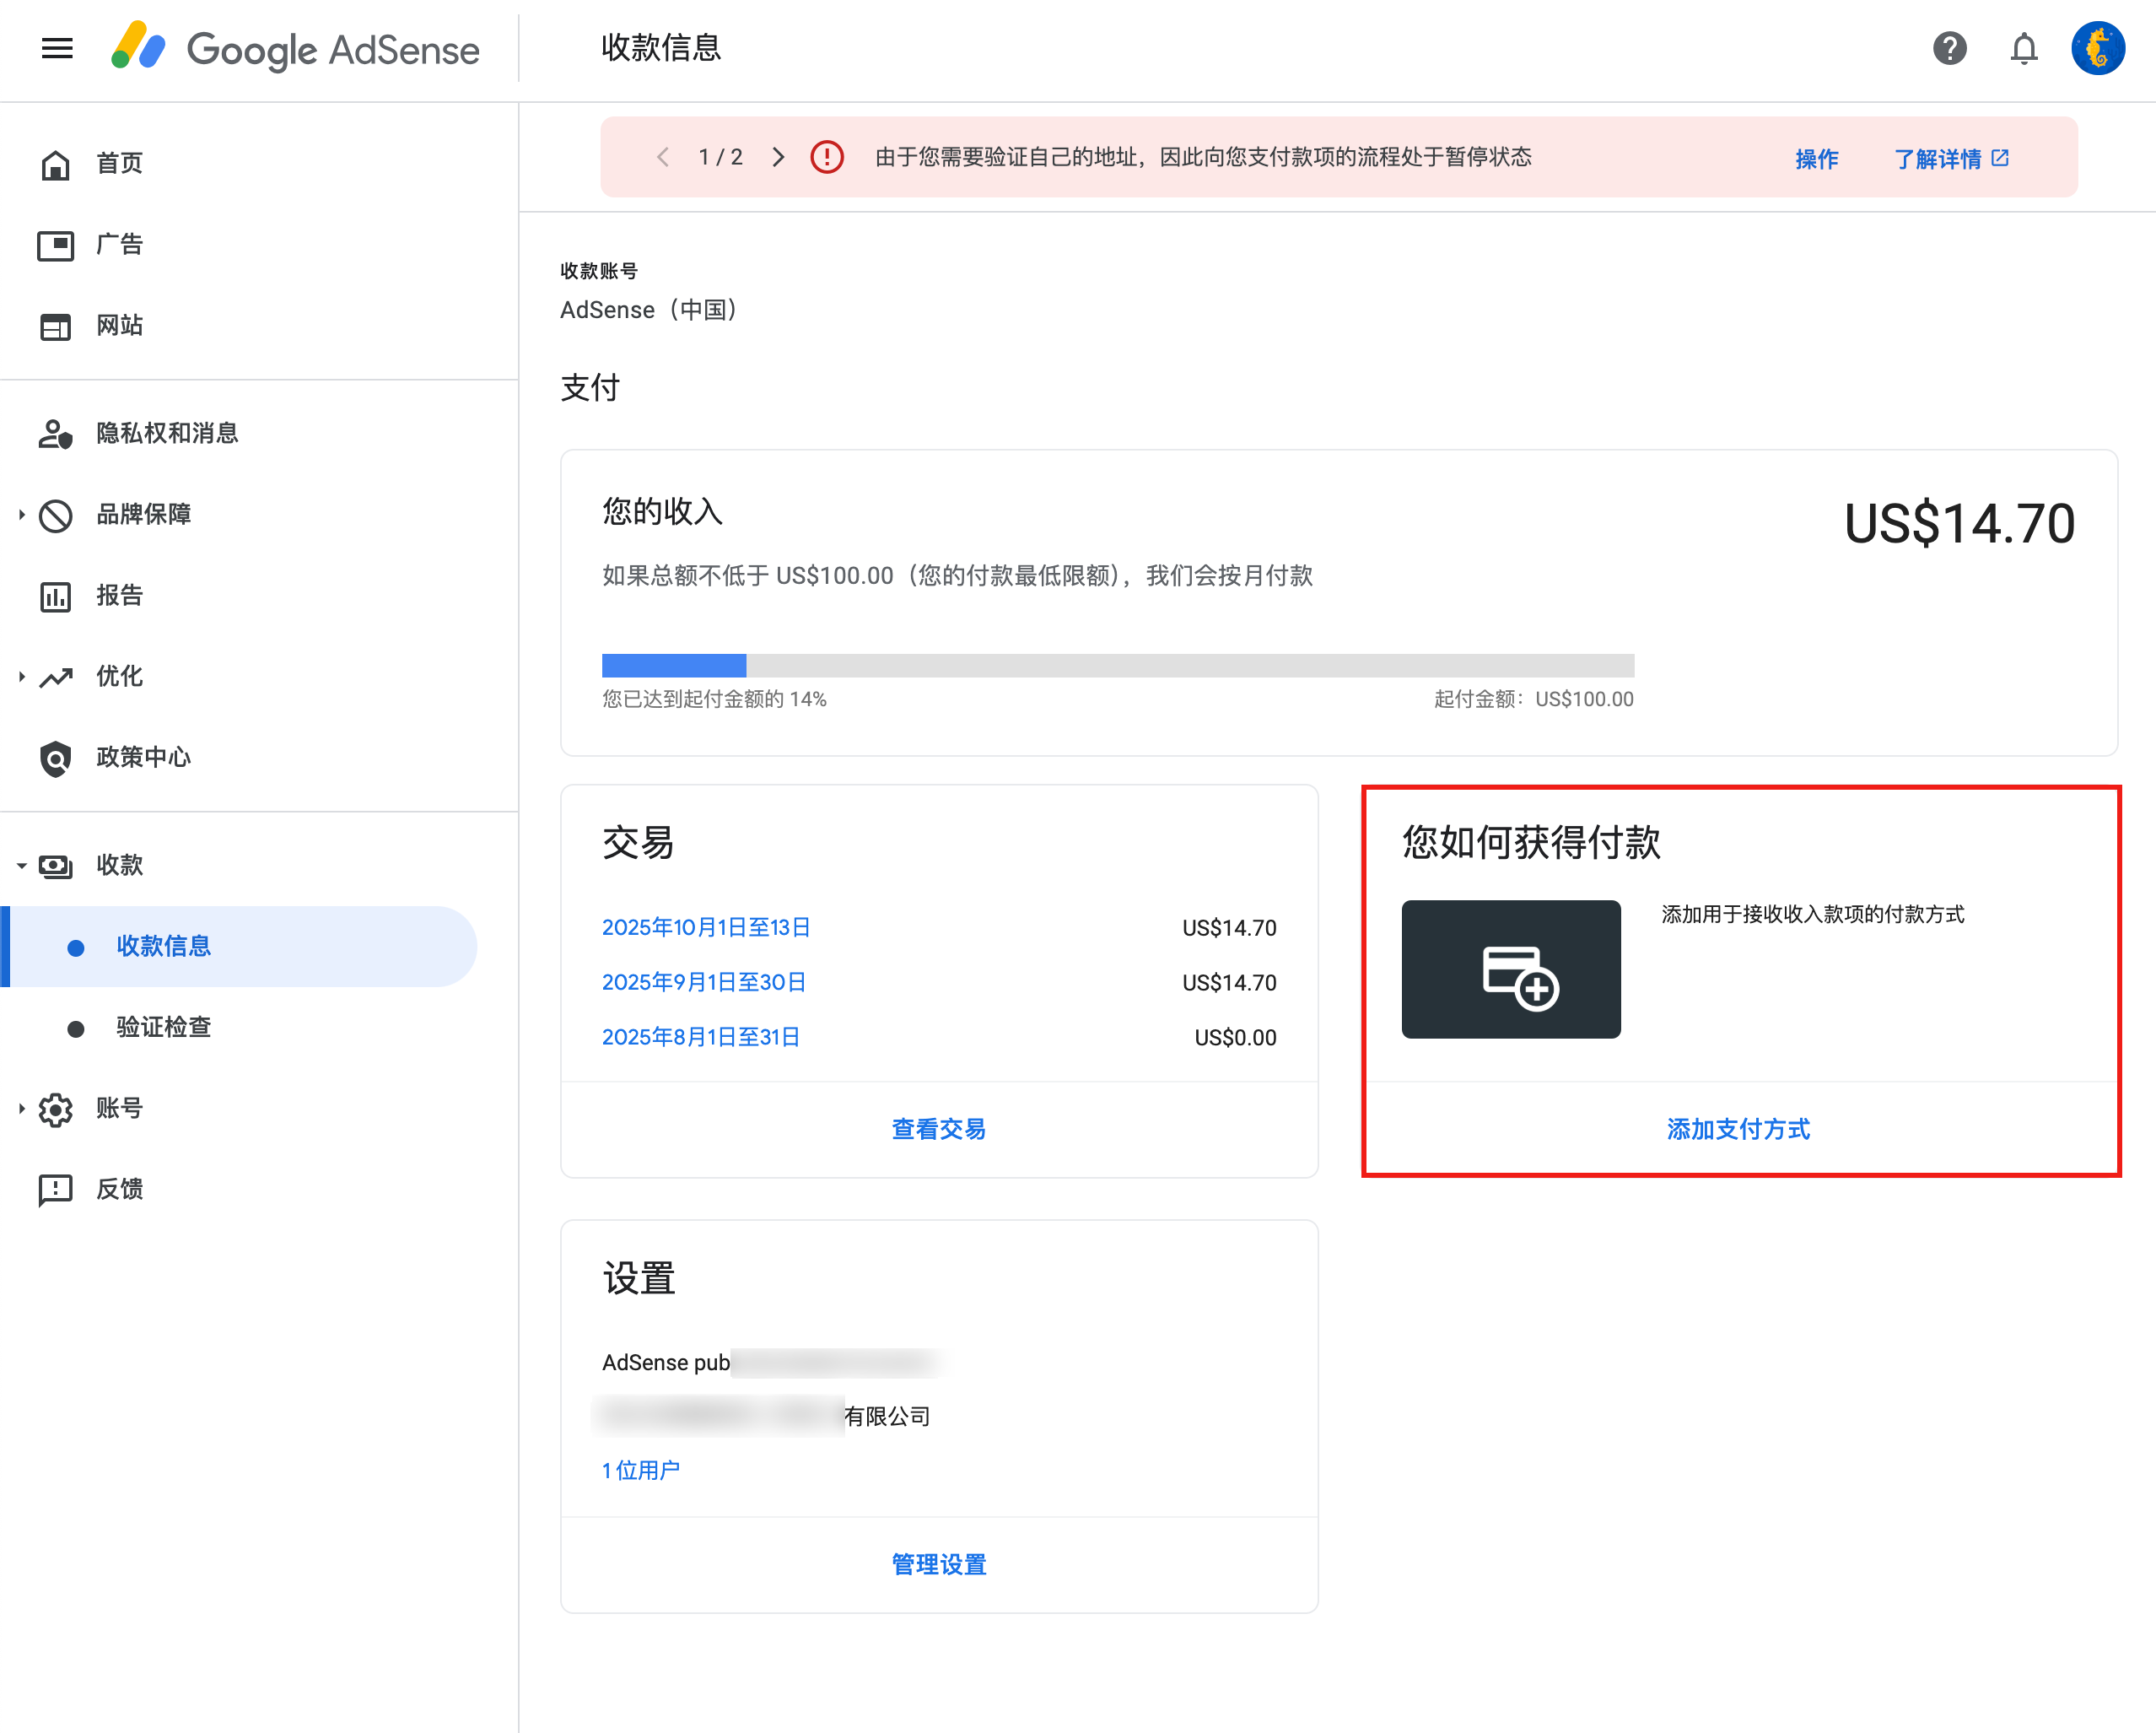Open September 2025 transaction entry
The height and width of the screenshot is (1733, 2156).
703,982
